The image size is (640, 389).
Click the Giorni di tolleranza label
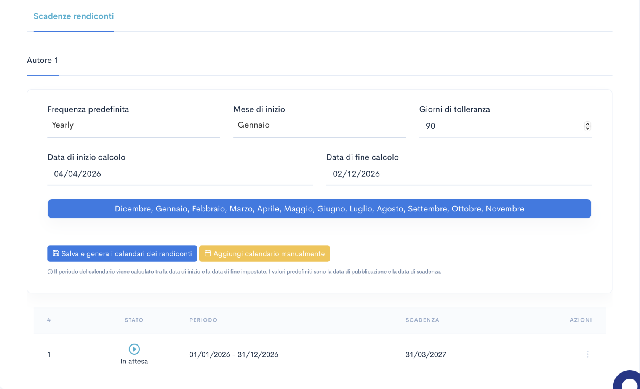(x=454, y=109)
